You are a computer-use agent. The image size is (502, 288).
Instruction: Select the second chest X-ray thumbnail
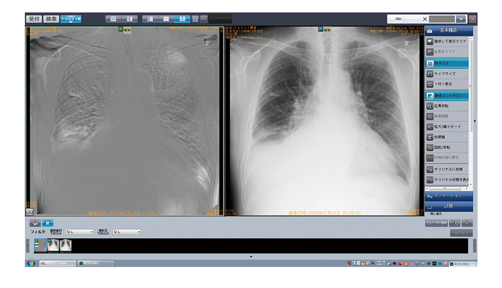click(x=53, y=245)
